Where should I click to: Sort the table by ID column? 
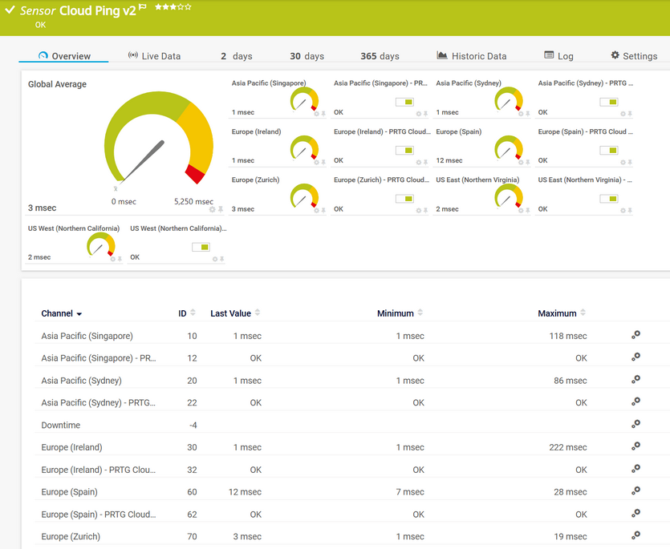[187, 313]
